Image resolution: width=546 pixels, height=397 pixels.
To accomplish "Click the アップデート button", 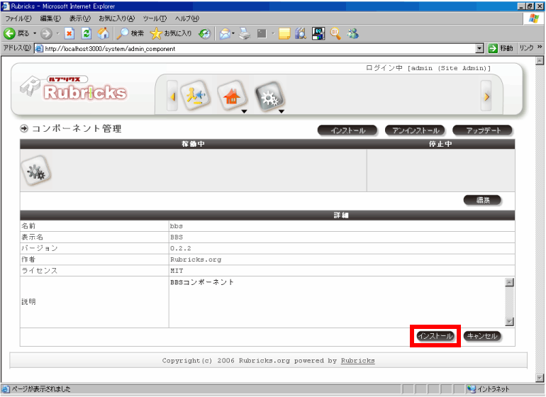I will 483,130.
